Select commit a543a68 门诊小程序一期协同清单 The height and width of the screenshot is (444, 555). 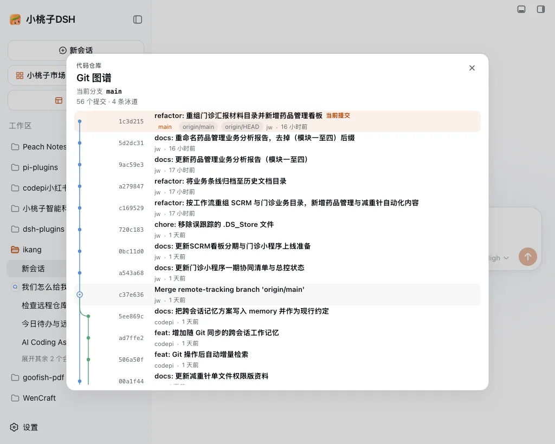tap(277, 273)
